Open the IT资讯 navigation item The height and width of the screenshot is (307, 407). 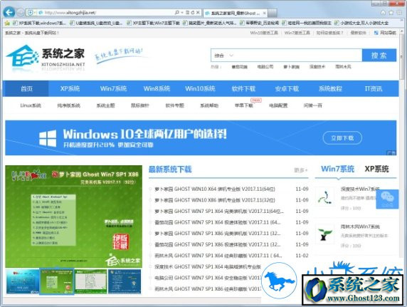[x=374, y=88]
